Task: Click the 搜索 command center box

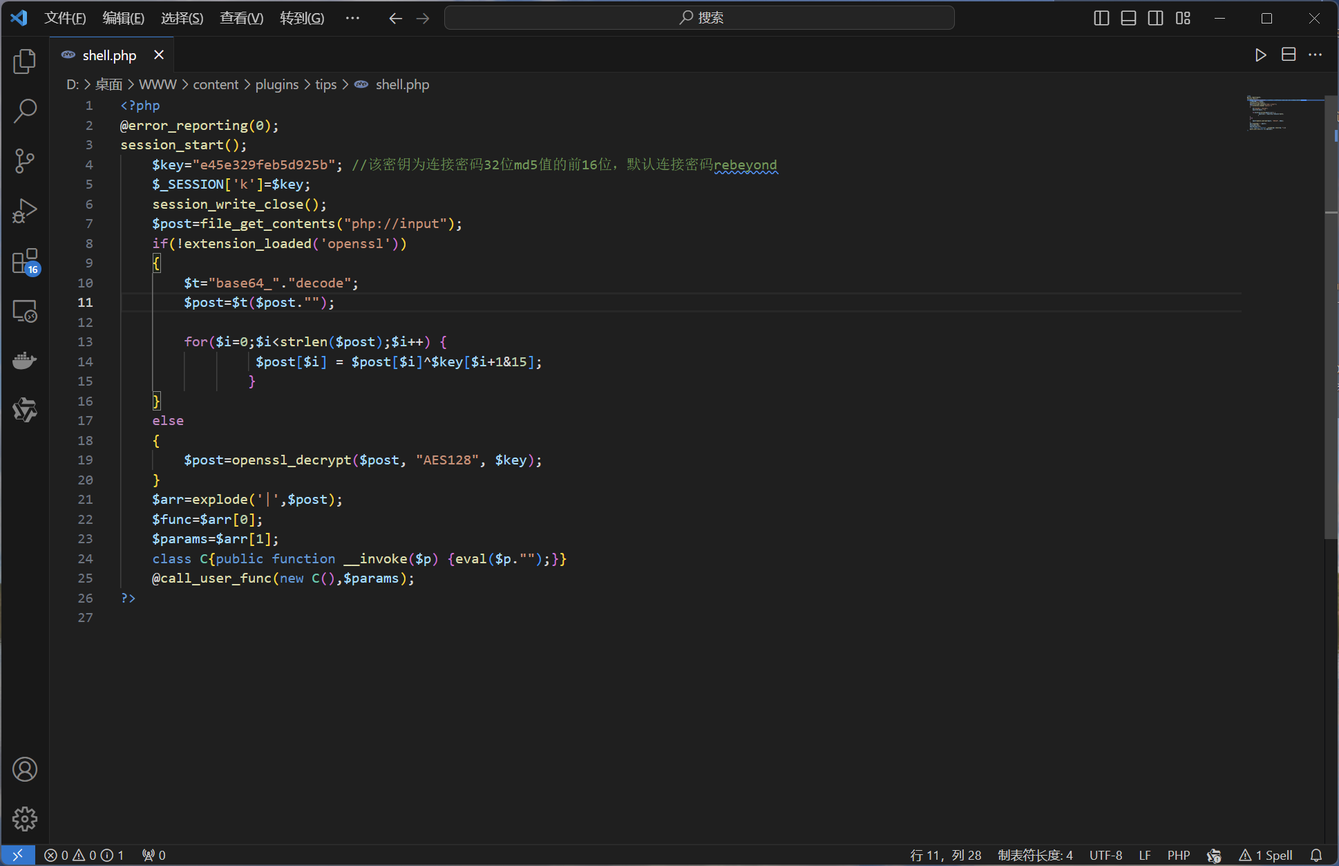Action: point(699,18)
